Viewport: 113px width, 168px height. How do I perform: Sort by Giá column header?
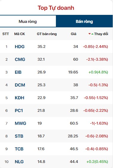pyautogui.click(x=74, y=34)
